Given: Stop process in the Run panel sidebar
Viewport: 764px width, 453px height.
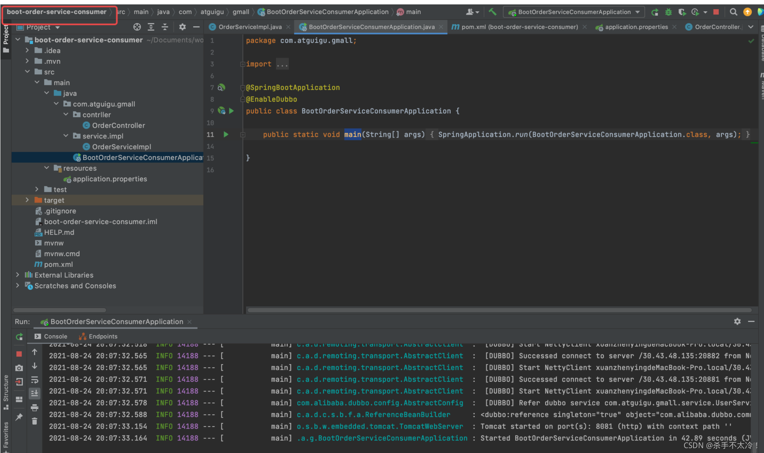Looking at the screenshot, I should pyautogui.click(x=19, y=354).
